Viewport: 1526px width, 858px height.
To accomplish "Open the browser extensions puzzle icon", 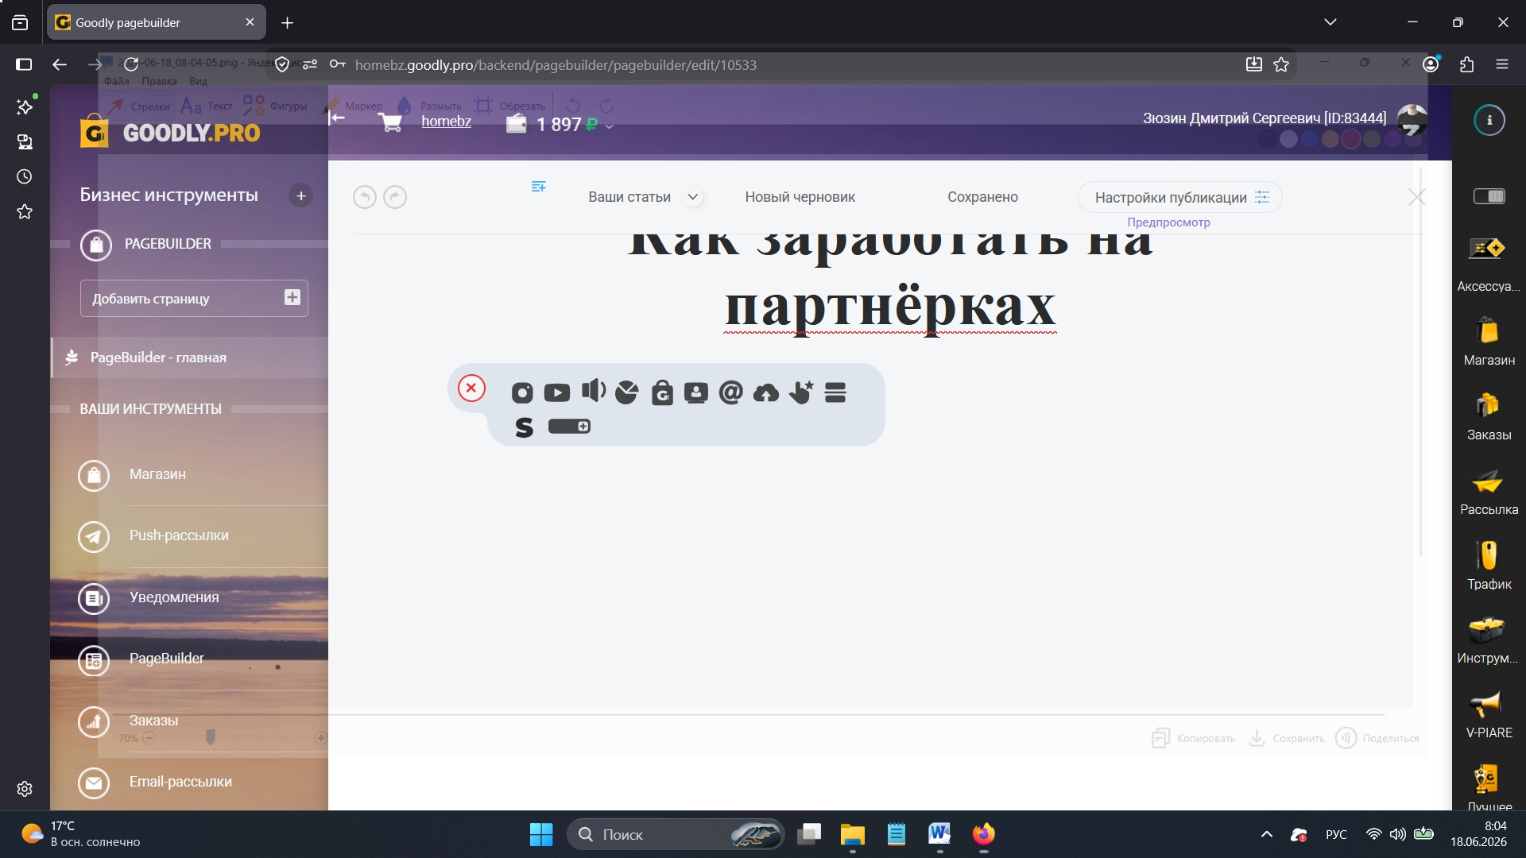I will point(1466,65).
